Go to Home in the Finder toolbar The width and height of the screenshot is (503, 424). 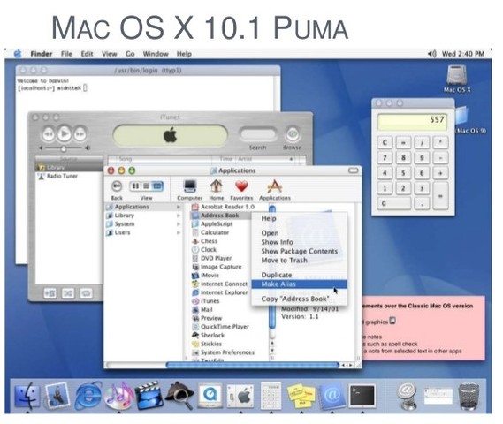(217, 189)
